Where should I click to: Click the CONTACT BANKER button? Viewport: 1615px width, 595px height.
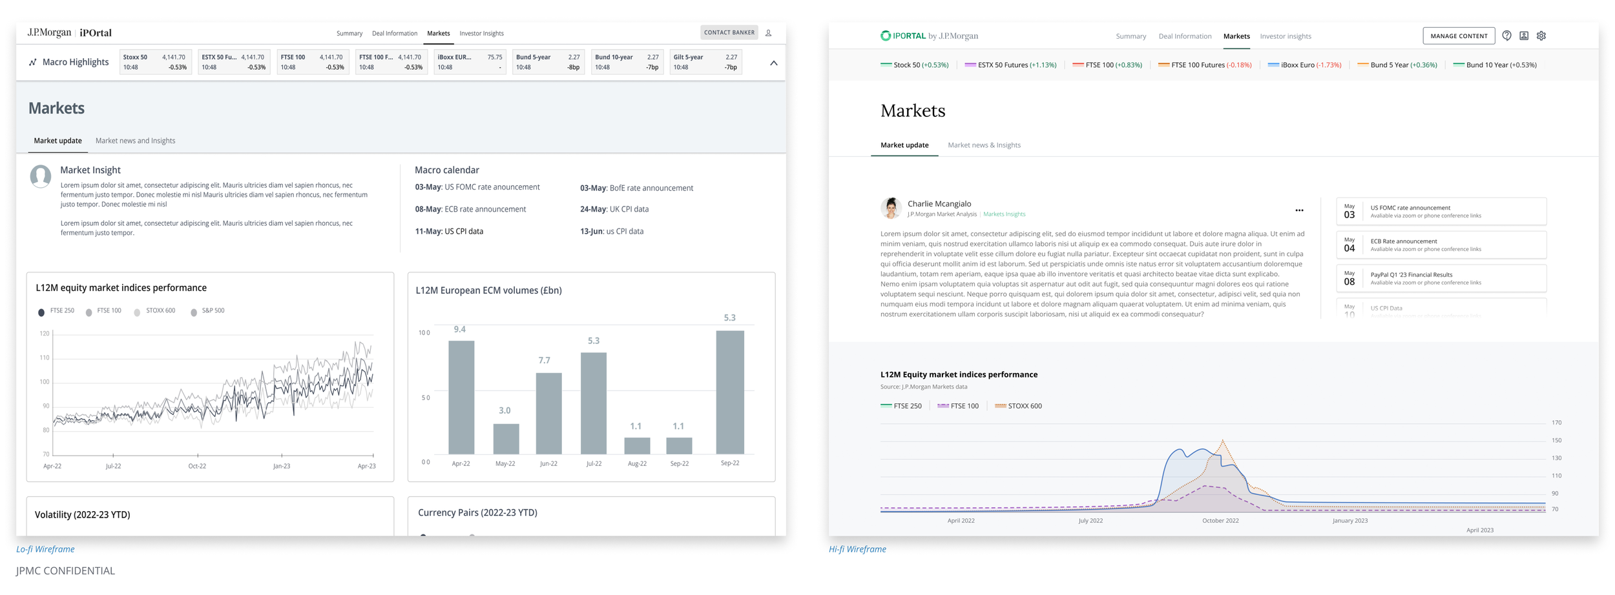click(x=729, y=32)
